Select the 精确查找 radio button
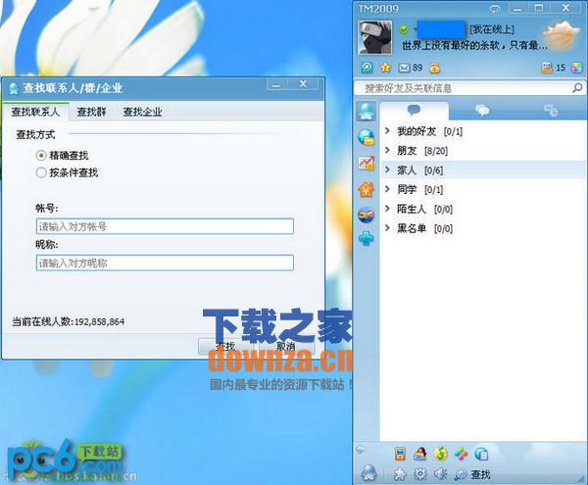This screenshot has width=588, height=485. tap(41, 155)
